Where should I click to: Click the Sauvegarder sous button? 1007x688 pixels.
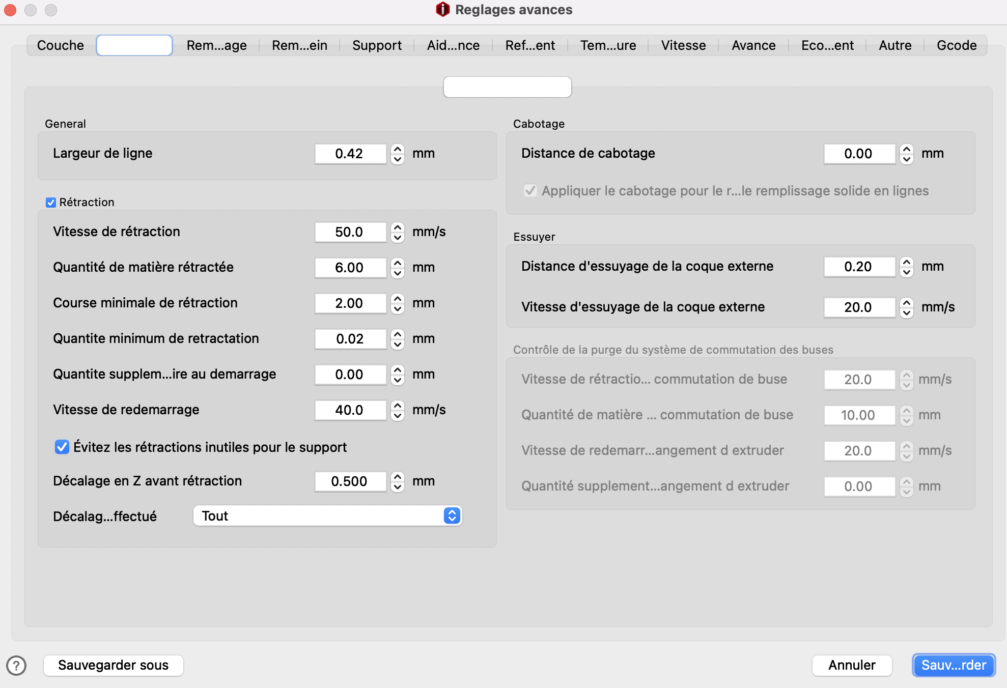point(113,665)
